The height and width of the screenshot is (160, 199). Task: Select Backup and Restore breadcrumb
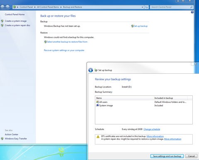click(x=73, y=7)
